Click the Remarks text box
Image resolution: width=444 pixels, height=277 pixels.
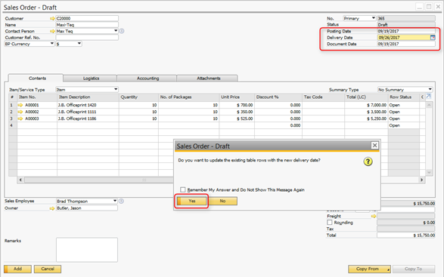(x=87, y=250)
